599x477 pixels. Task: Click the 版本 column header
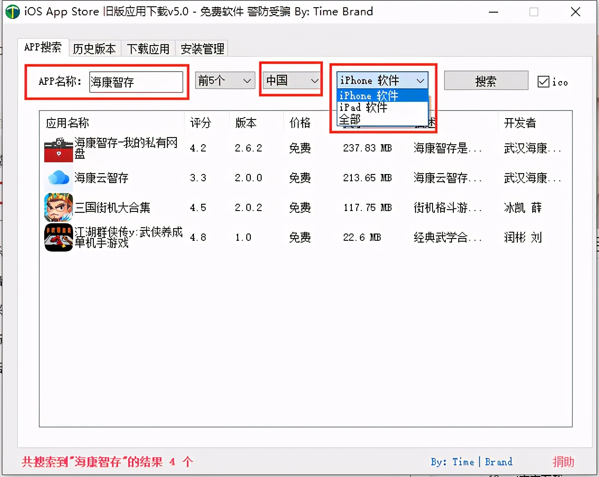[246, 122]
